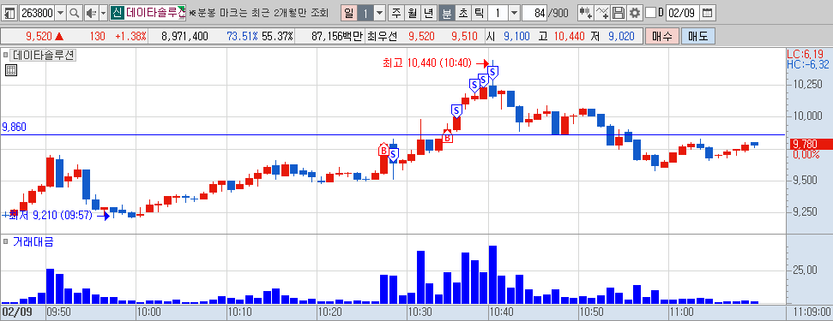The width and height of the screenshot is (833, 321).
Task: Click the date field 02/09
Action: click(683, 13)
